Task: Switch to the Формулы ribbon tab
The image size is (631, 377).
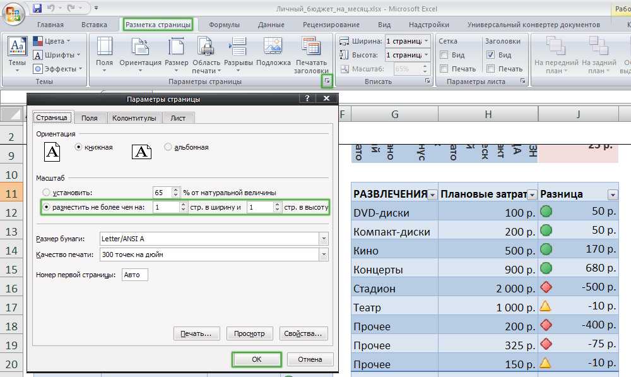Action: [x=224, y=25]
